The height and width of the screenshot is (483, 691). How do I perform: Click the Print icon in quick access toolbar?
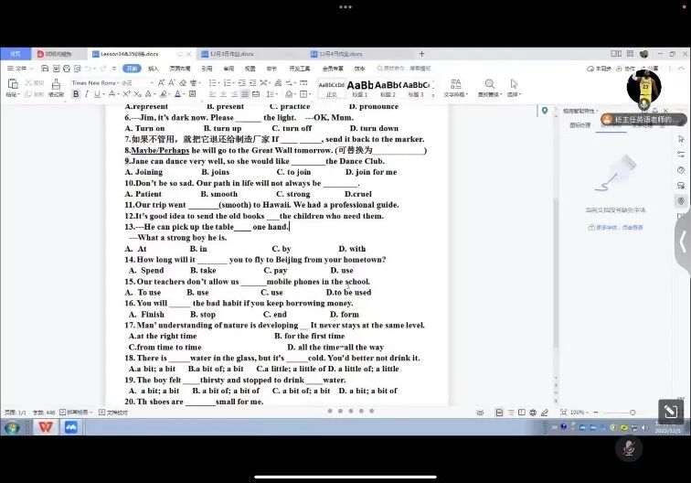coord(67,69)
